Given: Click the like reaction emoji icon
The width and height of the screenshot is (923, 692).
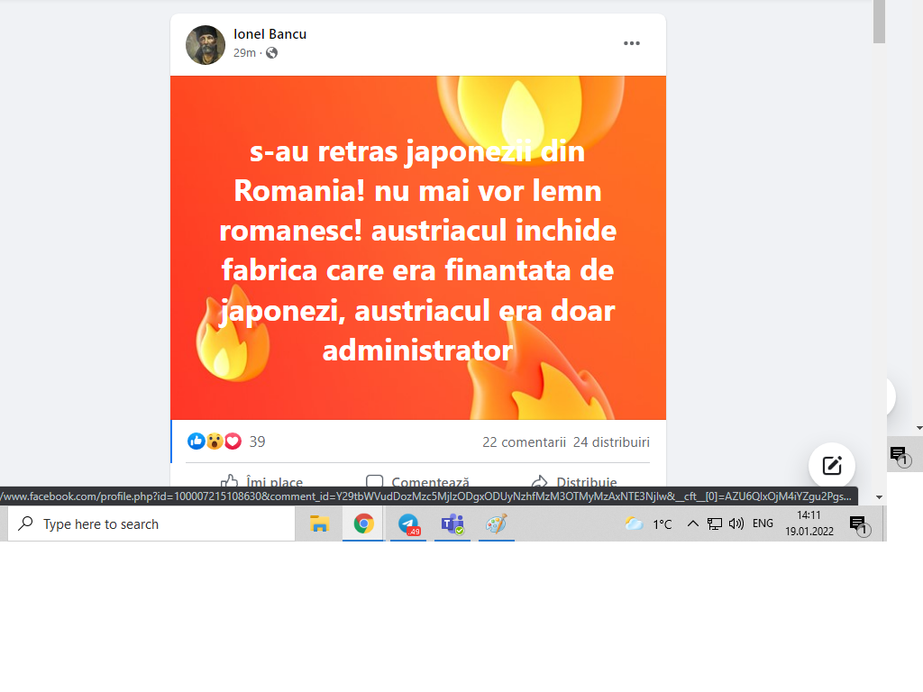Looking at the screenshot, I should tap(196, 442).
